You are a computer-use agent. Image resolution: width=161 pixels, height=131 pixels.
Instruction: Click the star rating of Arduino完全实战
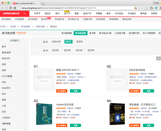[x=61, y=108]
